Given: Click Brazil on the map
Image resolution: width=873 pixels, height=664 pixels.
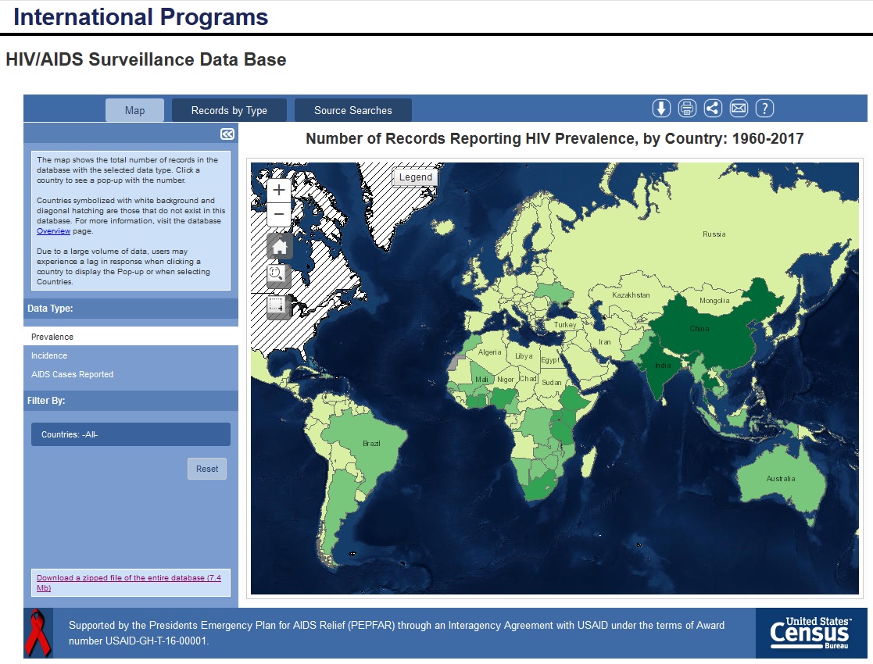Looking at the screenshot, I should tap(371, 444).
